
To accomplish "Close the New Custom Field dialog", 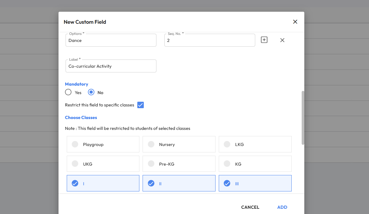I will 295,22.
